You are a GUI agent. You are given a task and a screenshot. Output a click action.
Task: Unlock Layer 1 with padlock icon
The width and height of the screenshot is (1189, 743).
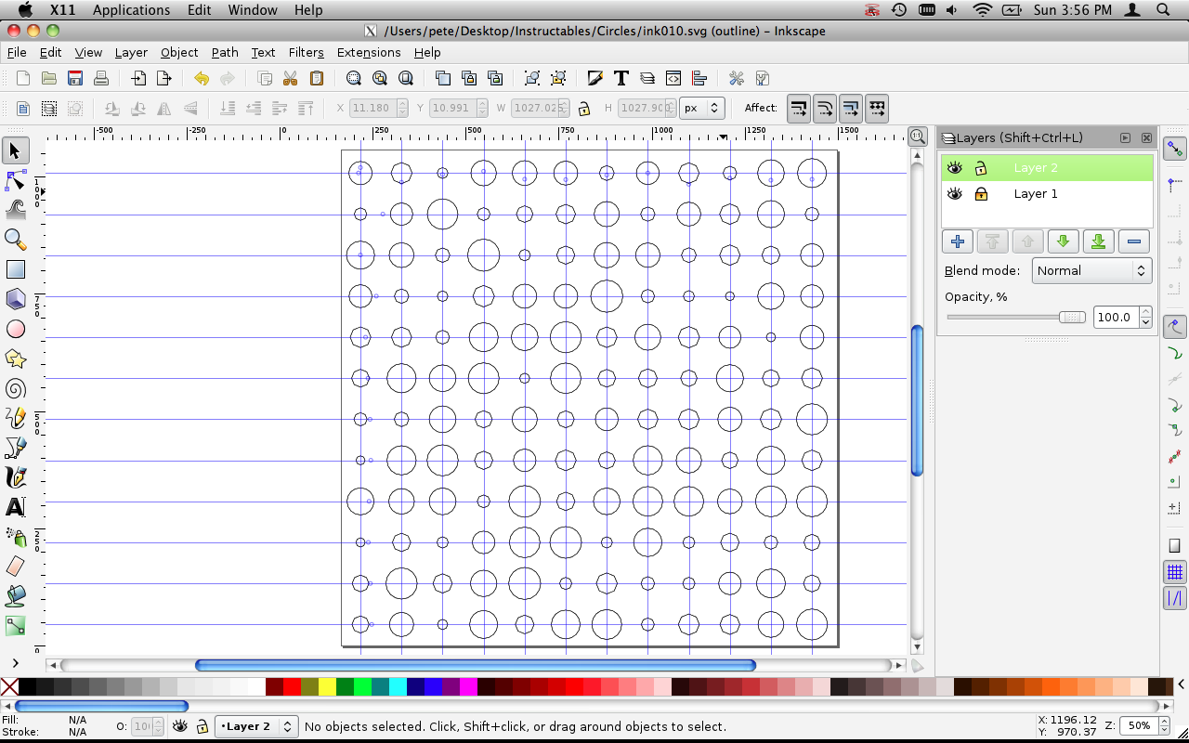980,194
